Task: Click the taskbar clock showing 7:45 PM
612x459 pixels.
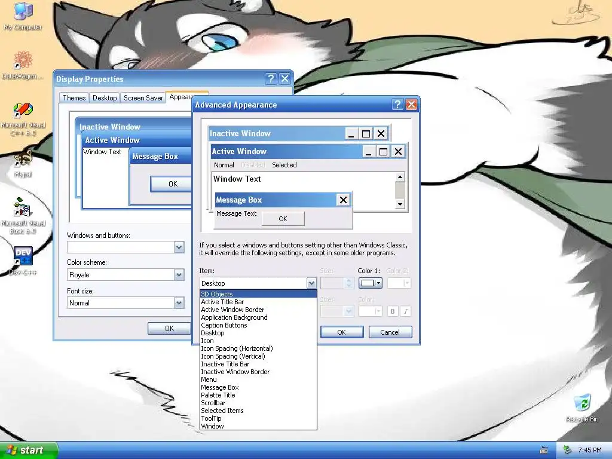Action: (x=590, y=450)
